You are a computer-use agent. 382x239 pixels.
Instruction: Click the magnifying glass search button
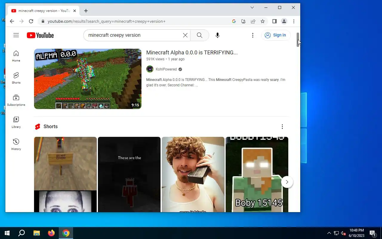pos(200,35)
